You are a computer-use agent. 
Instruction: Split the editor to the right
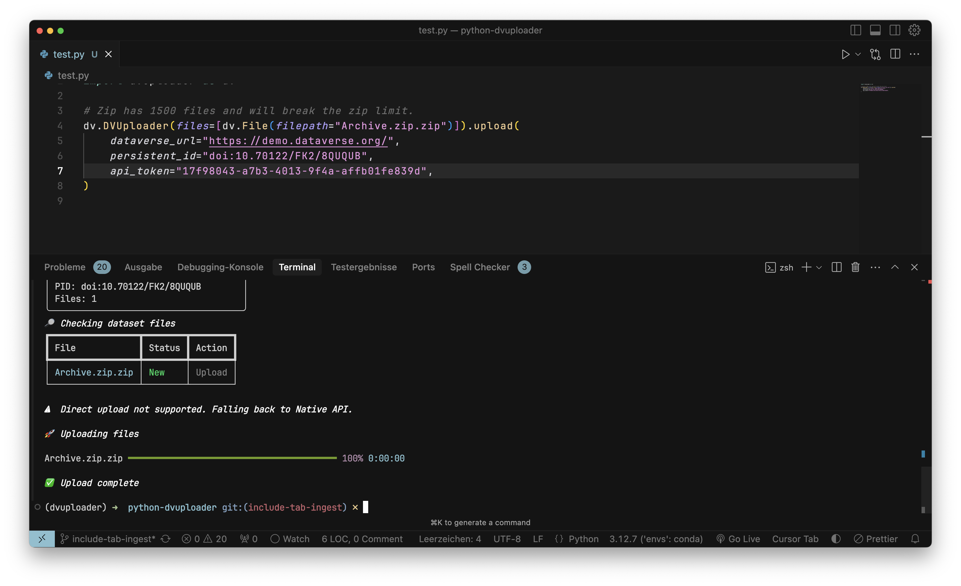pos(895,54)
